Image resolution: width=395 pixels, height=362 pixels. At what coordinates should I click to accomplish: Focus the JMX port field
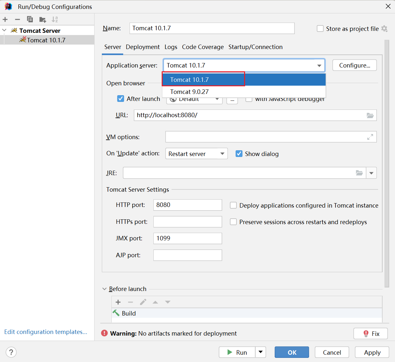pos(187,238)
